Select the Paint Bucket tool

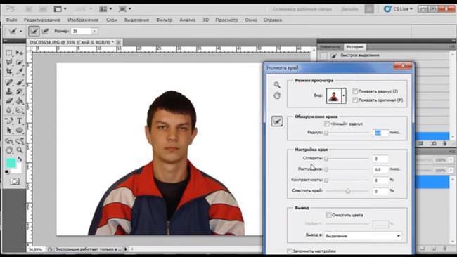click(20, 100)
